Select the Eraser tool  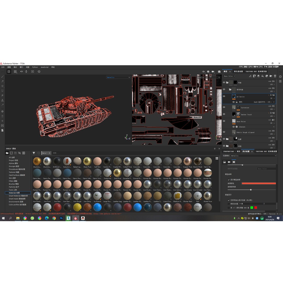(3, 81)
